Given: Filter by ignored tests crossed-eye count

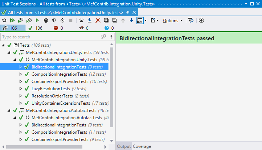Looking at the screenshot, I should pos(84,28).
